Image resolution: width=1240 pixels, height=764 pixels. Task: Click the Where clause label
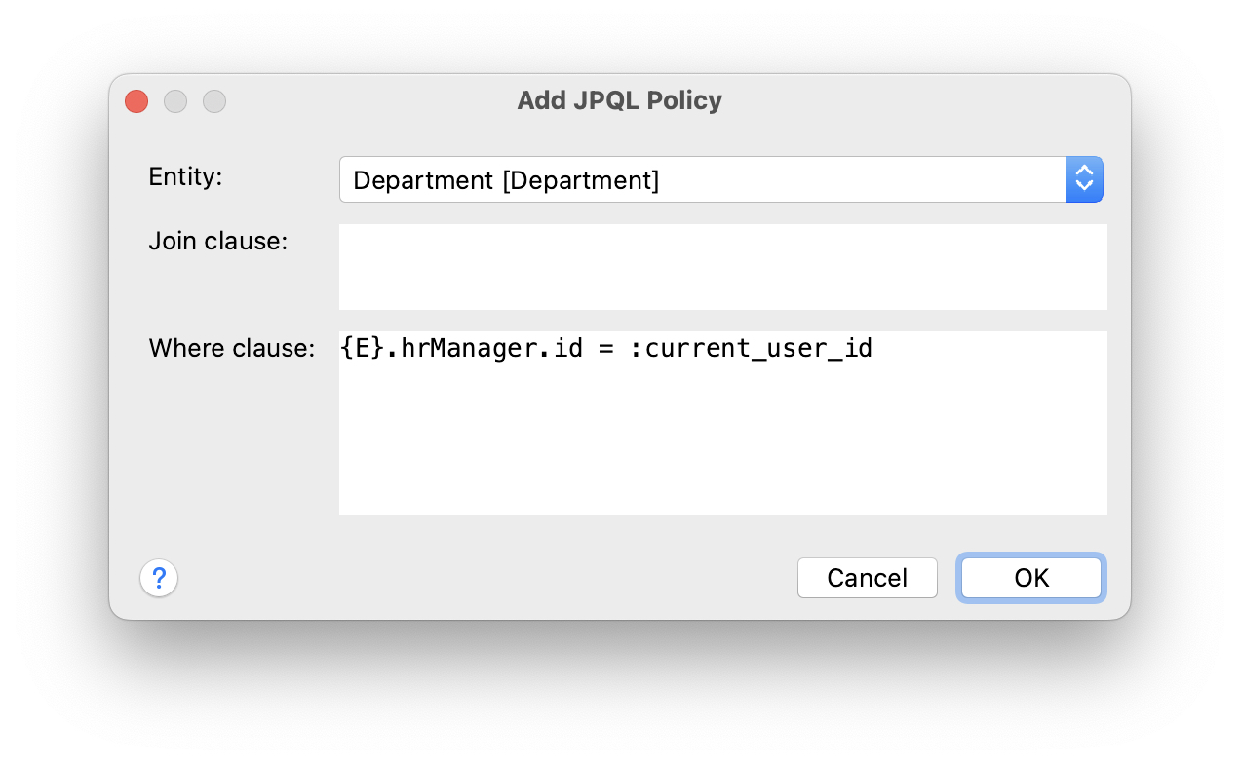231,348
